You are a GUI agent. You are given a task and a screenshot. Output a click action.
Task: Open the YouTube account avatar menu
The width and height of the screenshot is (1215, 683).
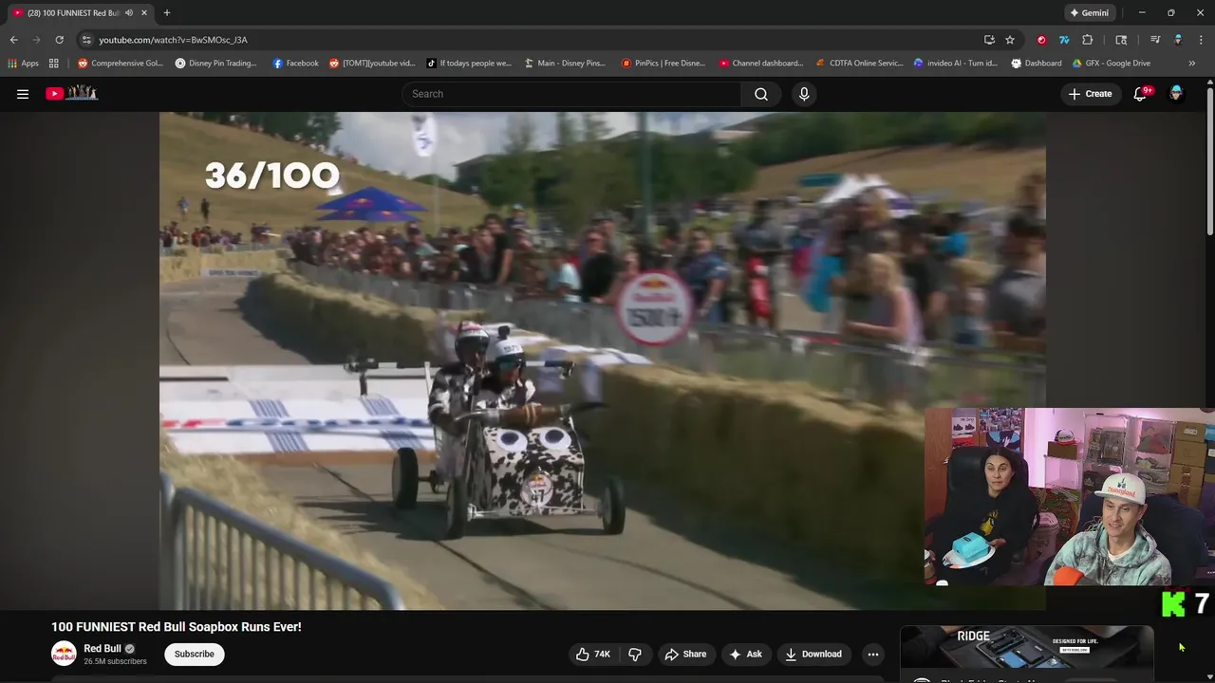tap(1176, 93)
